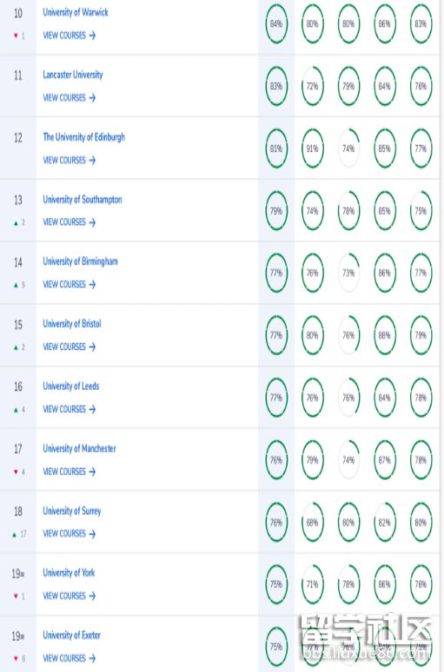Click arrow icon beside Surrey View Courses
This screenshot has height=672, width=444.
92,534
